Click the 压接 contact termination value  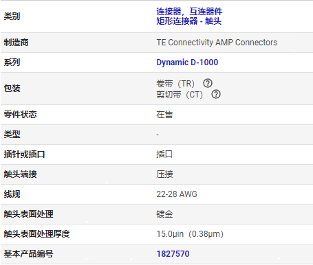click(164, 174)
